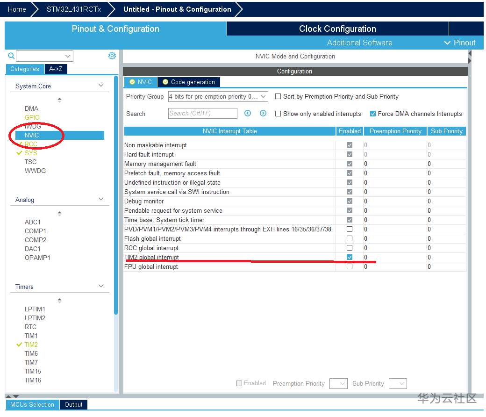Enable the RCC global interrupt checkbox
The width and height of the screenshot is (486, 417).
pos(350,248)
